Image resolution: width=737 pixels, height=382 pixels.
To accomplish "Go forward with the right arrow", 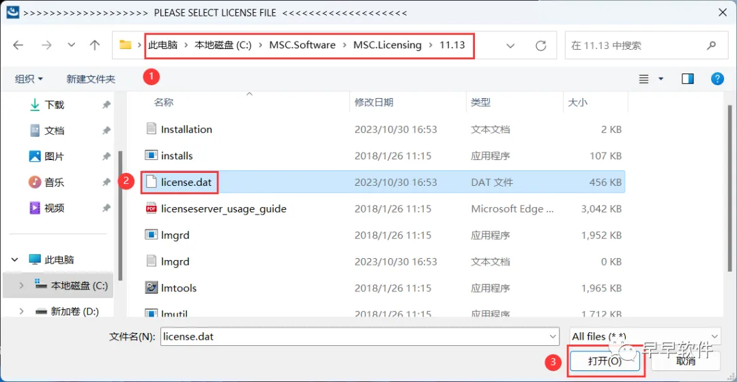I will coord(46,45).
